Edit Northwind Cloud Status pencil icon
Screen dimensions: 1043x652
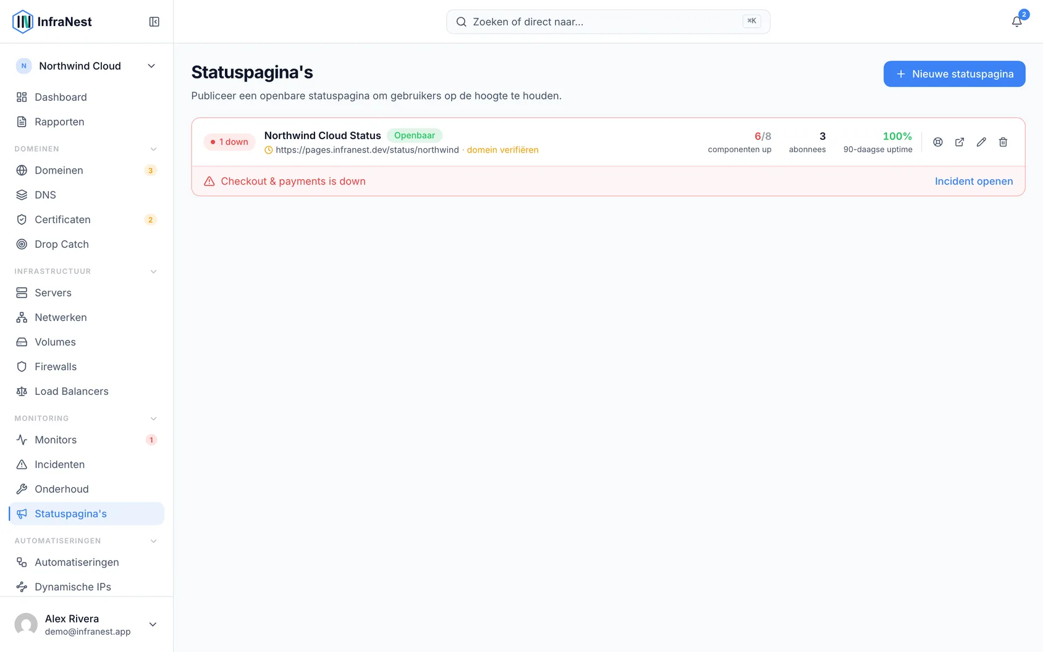click(981, 142)
